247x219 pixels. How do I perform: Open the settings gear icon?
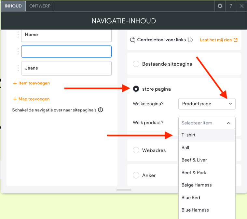click(220, 6)
